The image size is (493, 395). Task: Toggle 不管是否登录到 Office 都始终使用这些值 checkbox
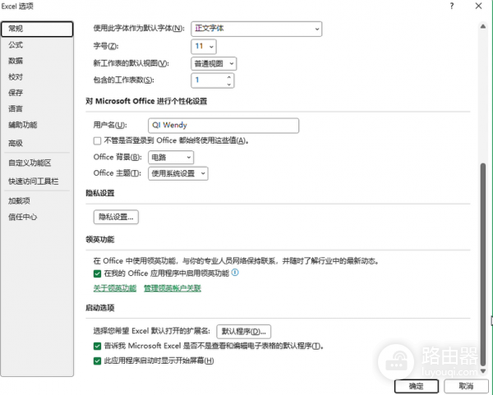click(x=97, y=140)
